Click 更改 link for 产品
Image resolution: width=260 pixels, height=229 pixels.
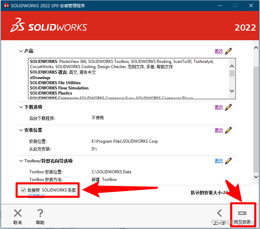point(219,51)
